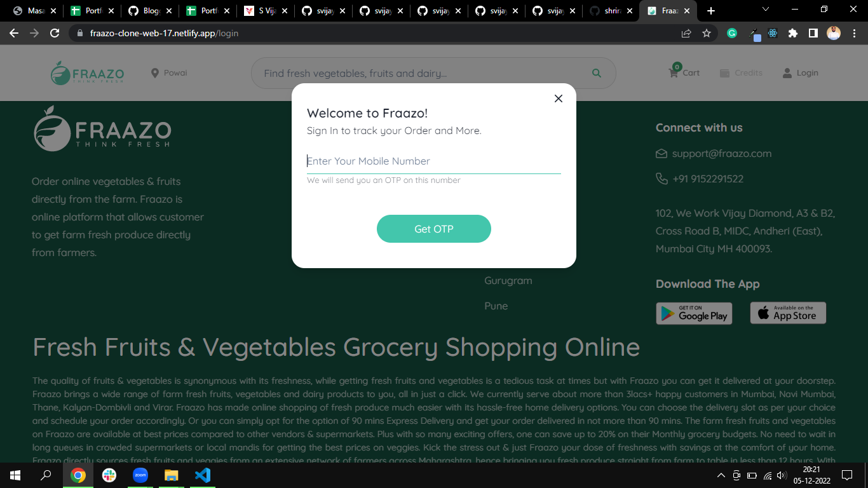
Task: Click the Fraazo header logo
Action: tap(87, 72)
